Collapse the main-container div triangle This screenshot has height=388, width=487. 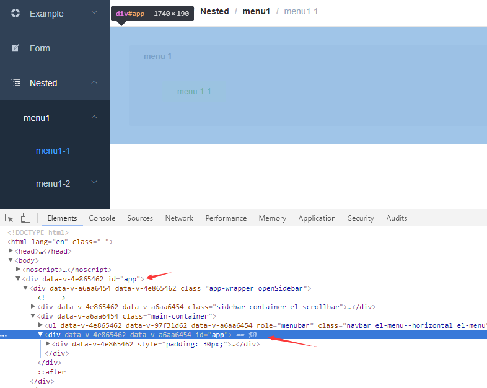pyautogui.click(x=33, y=316)
